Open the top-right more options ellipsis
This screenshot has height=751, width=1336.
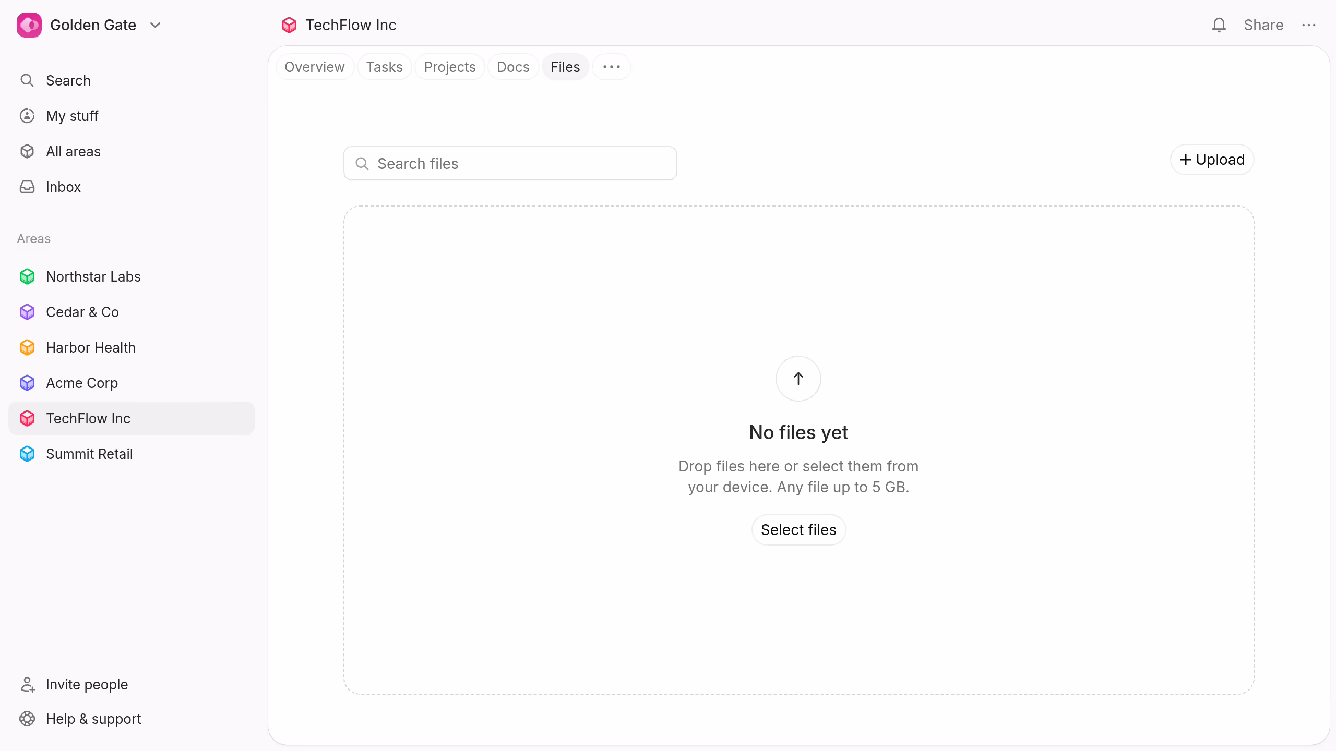click(1309, 25)
